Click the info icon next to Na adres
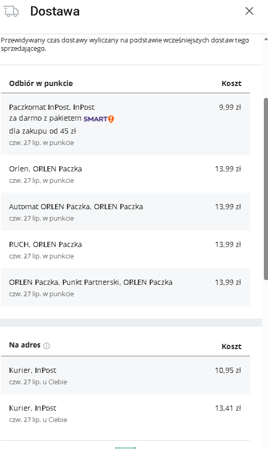Viewport: 268px width, 449px height. click(47, 346)
